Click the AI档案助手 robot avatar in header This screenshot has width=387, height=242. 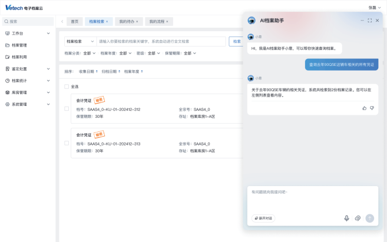pos(252,21)
